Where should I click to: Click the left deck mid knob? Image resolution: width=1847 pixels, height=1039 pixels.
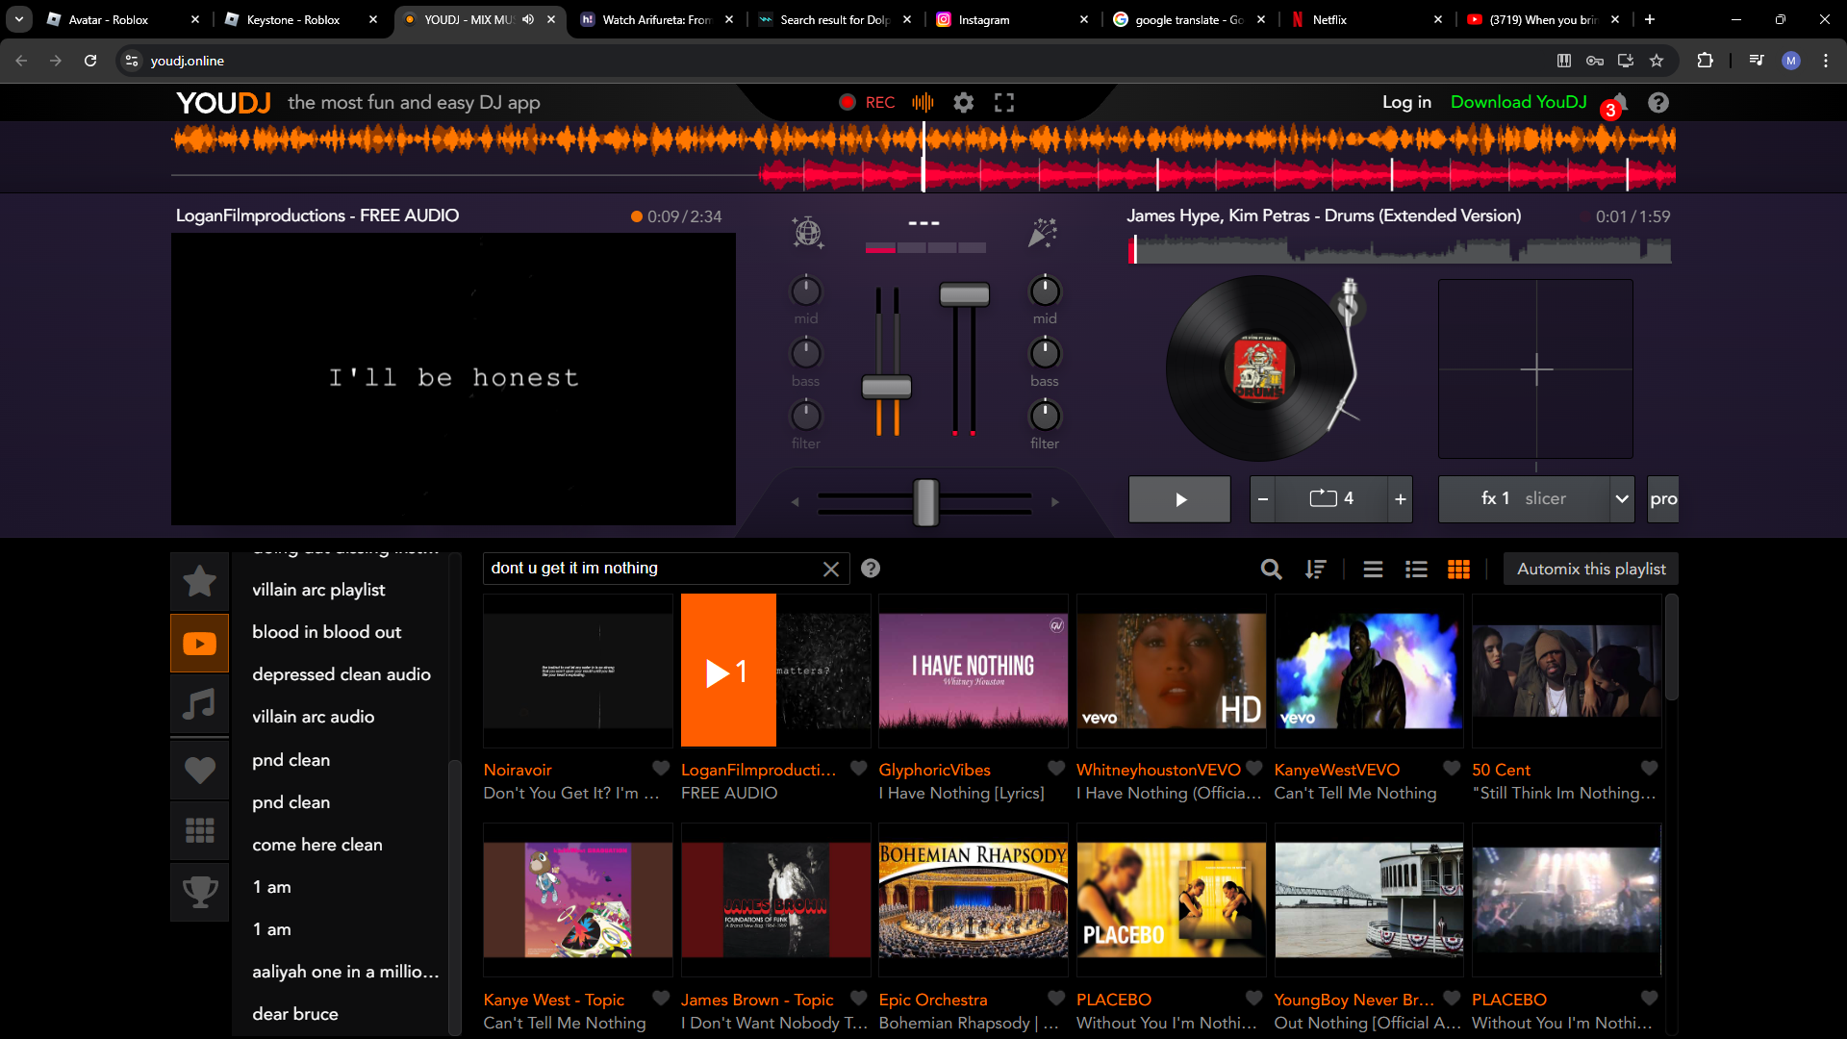click(806, 291)
